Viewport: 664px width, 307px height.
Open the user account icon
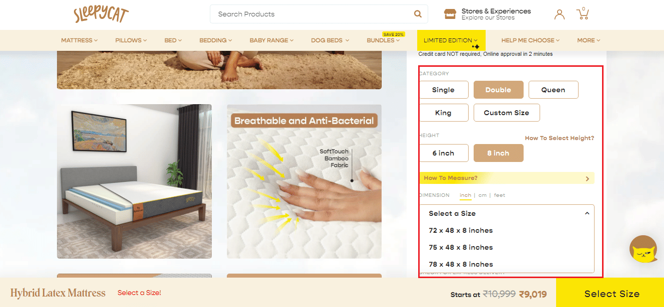click(559, 14)
